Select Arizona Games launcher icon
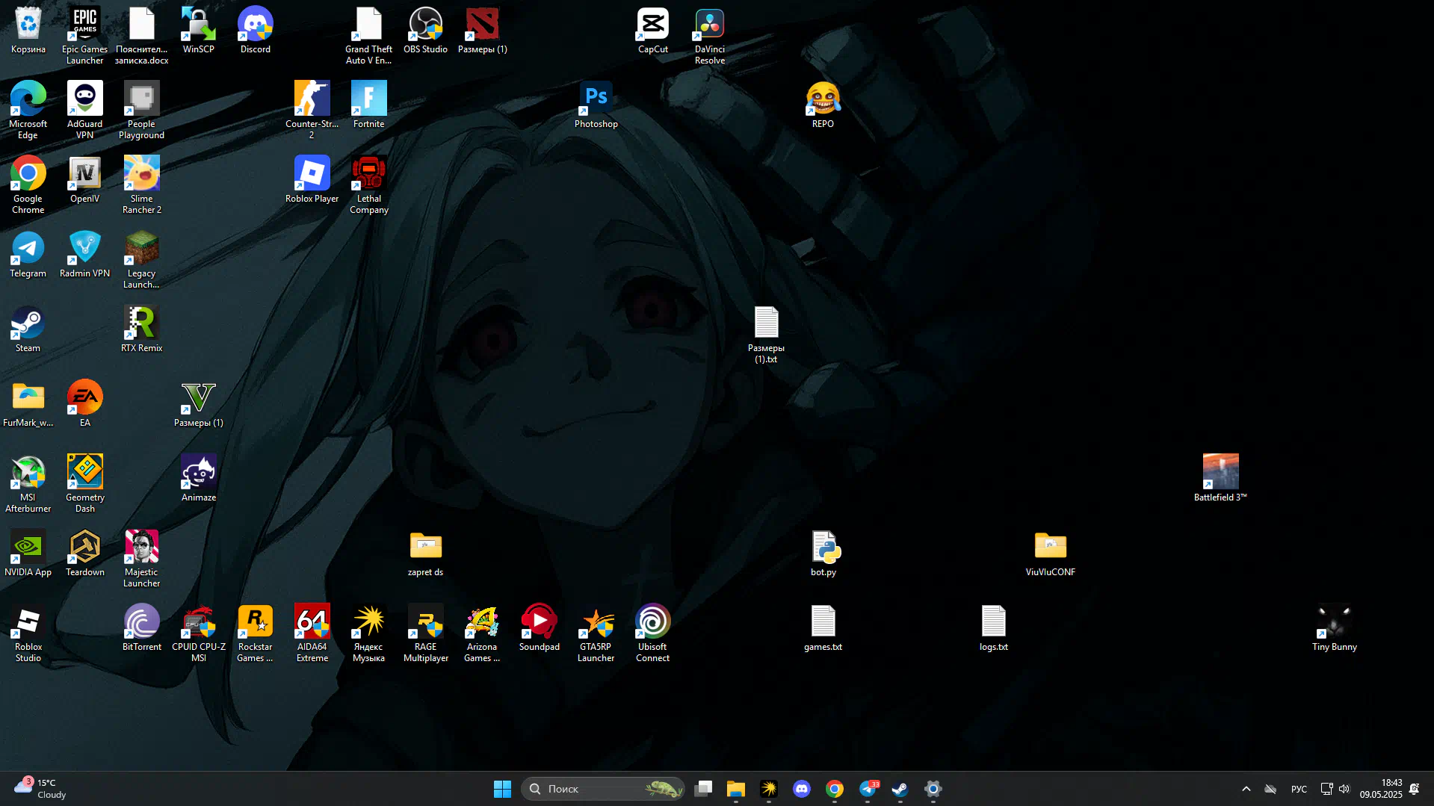Screen dimensions: 1434x806 (x=483, y=633)
